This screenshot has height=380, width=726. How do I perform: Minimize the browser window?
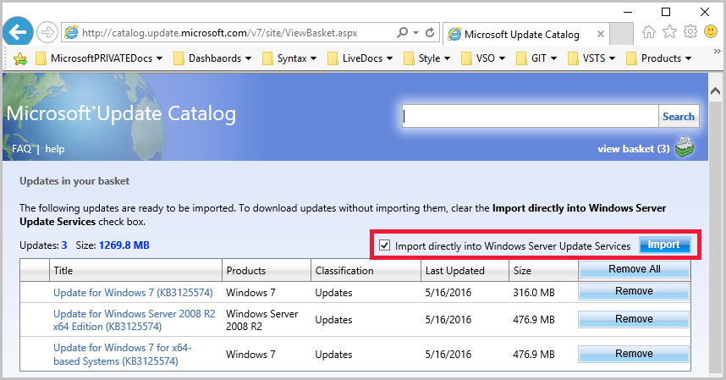628,12
